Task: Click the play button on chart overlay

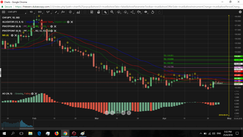Action: (129, 113)
